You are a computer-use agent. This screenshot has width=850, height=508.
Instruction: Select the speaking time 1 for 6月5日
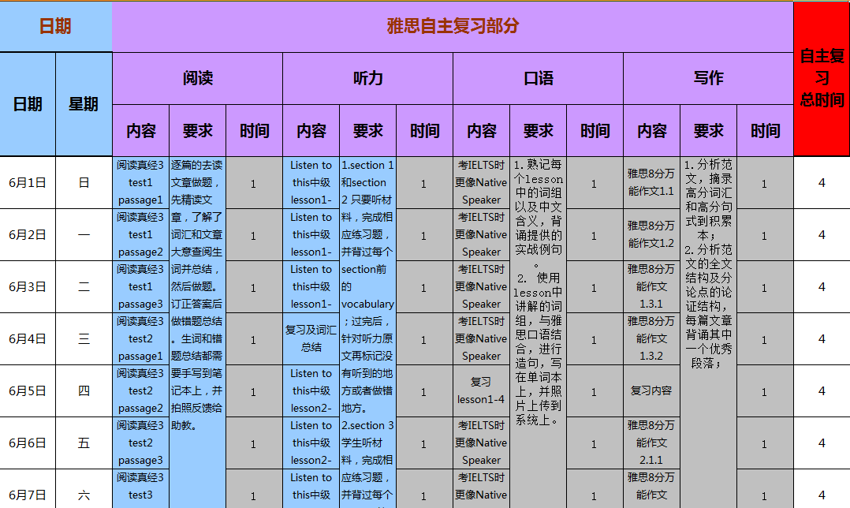point(595,391)
